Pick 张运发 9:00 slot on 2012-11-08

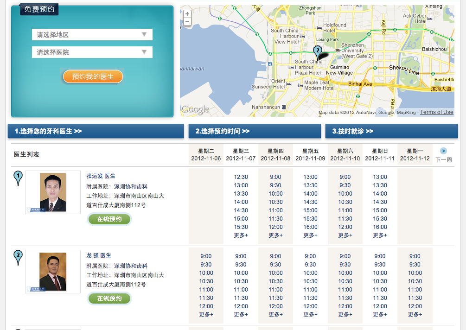(x=275, y=177)
